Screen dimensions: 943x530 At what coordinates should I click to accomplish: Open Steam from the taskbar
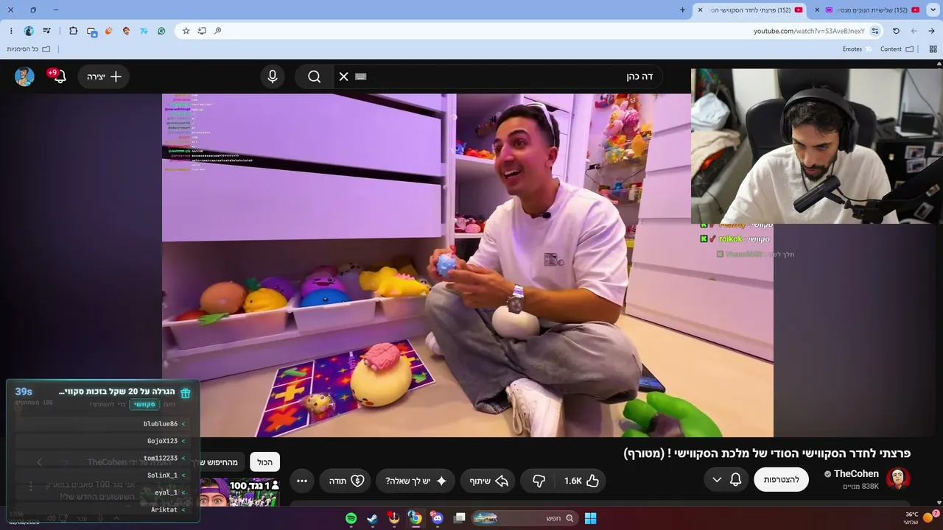pos(373,518)
